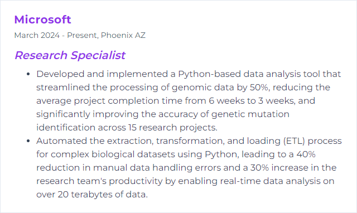Click the Microsoft company heading

[42, 20]
